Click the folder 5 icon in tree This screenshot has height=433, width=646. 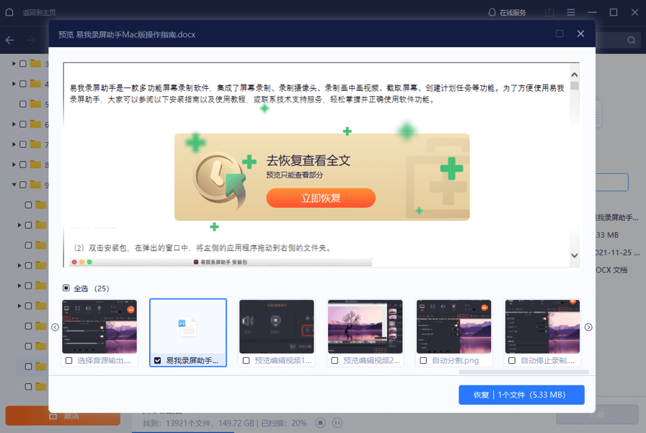(x=36, y=104)
